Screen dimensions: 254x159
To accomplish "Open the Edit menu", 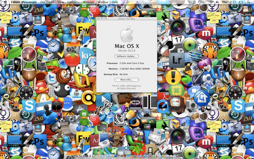I will coord(51,2).
